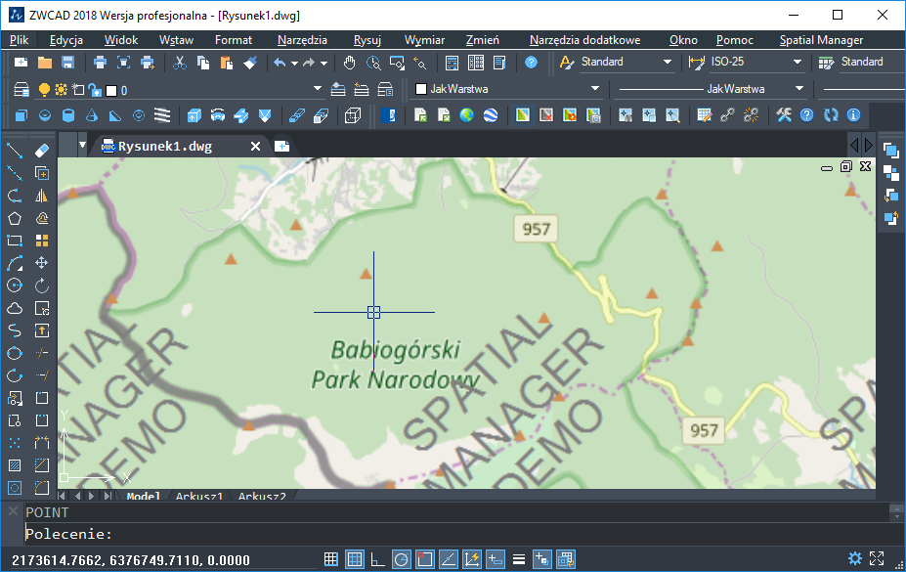This screenshot has width=906, height=572.
Task: Click the JakWarstwa white color box
Action: point(421,89)
